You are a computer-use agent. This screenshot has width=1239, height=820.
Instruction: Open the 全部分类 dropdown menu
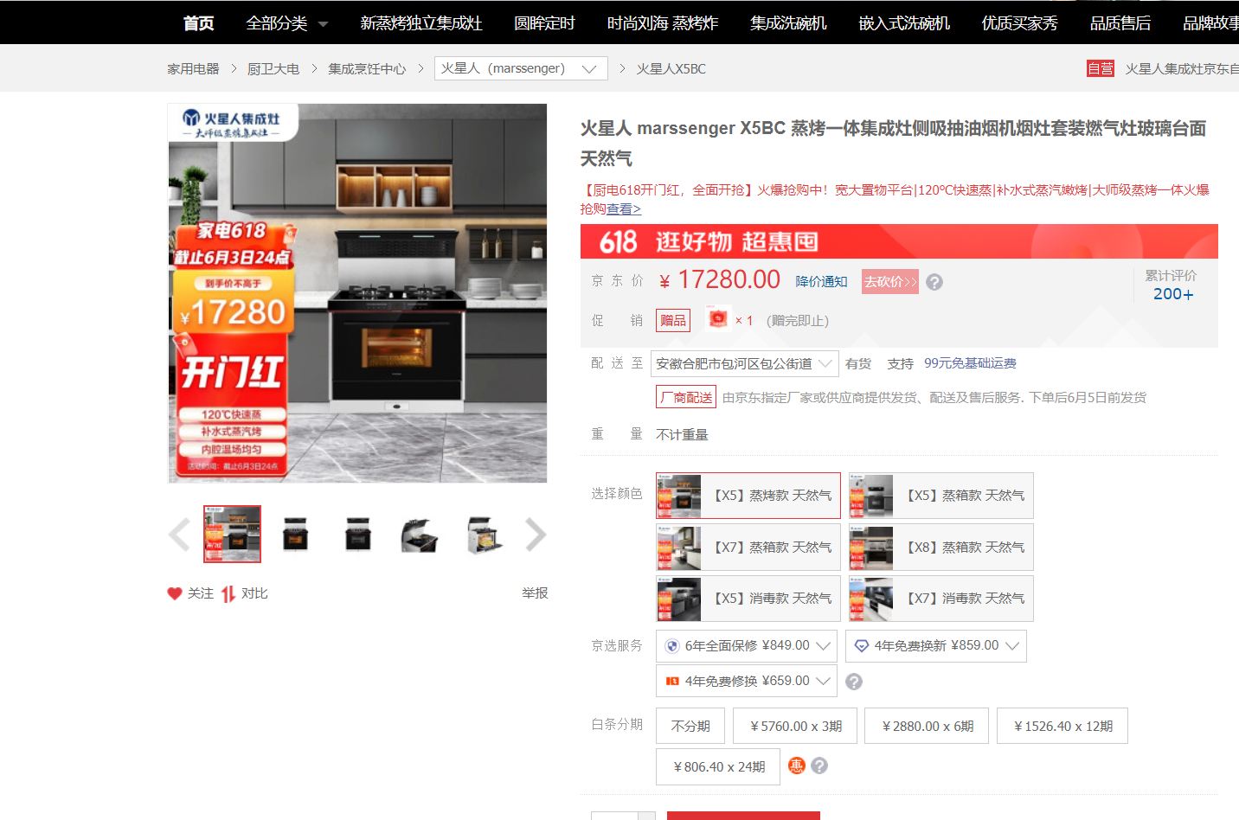(287, 23)
